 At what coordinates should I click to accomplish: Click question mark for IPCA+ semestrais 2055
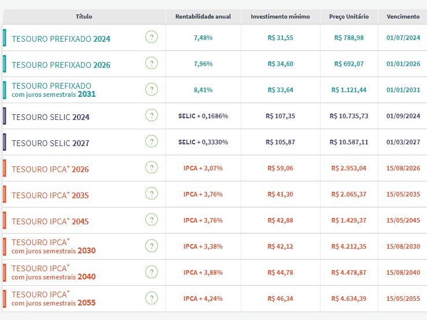coord(152,298)
